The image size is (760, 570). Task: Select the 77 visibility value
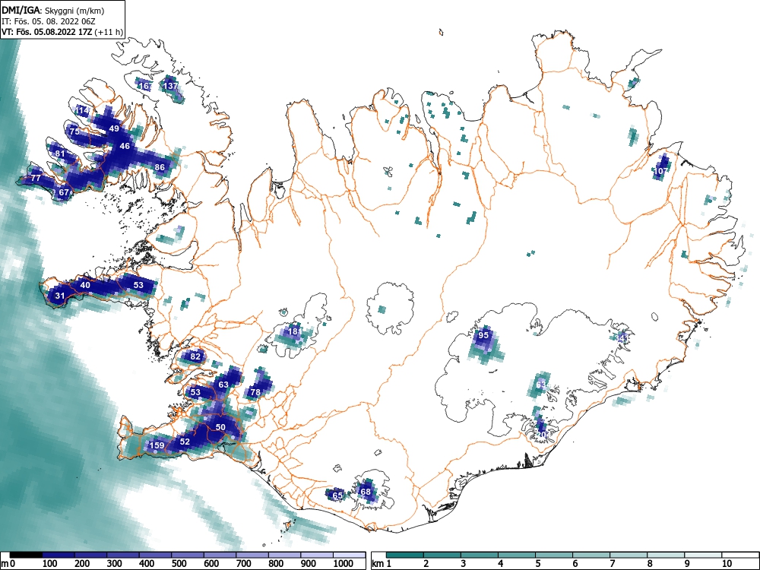coord(36,178)
